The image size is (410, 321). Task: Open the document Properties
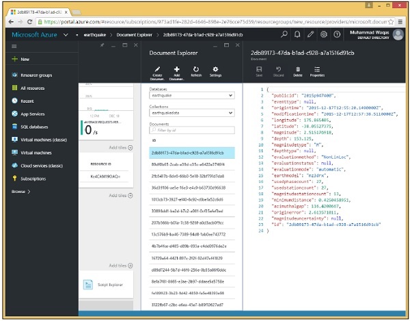[x=317, y=70]
